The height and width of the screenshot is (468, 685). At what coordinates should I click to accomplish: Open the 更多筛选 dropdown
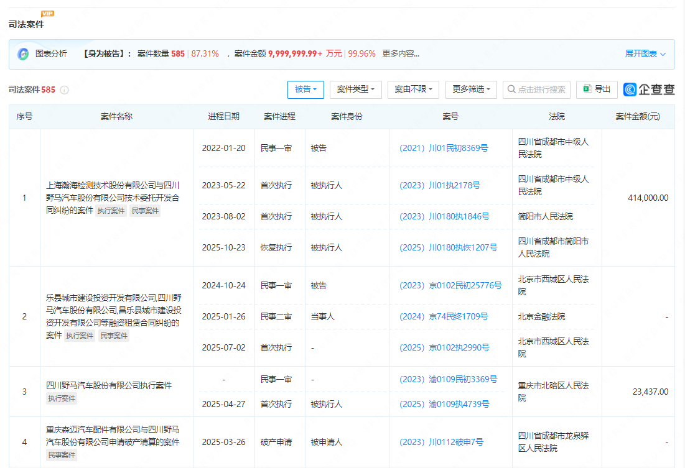[x=471, y=89]
